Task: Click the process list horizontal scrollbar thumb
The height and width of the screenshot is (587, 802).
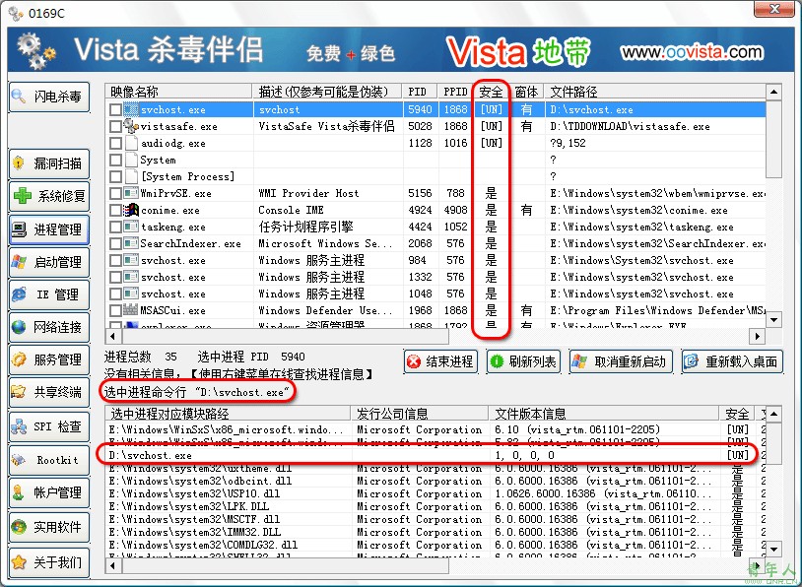Action: tap(285, 336)
